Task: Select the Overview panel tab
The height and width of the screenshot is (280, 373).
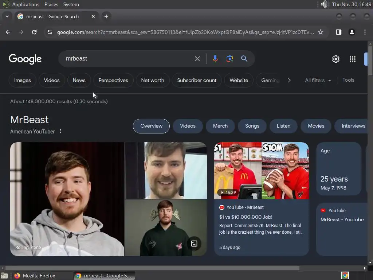Action: [x=151, y=126]
